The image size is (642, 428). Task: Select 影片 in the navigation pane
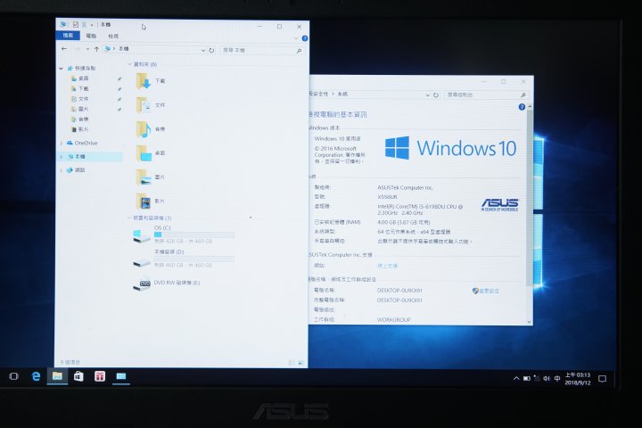tap(84, 129)
